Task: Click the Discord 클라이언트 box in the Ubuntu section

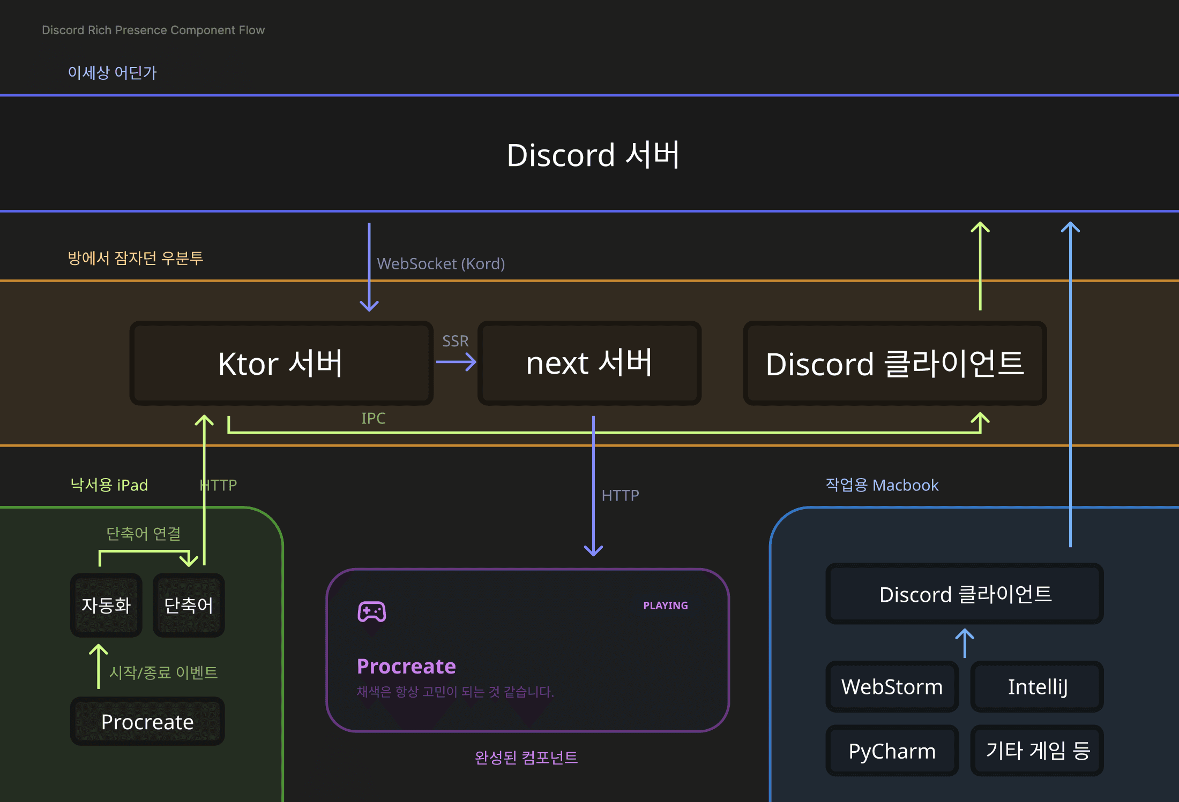Action: click(x=894, y=363)
